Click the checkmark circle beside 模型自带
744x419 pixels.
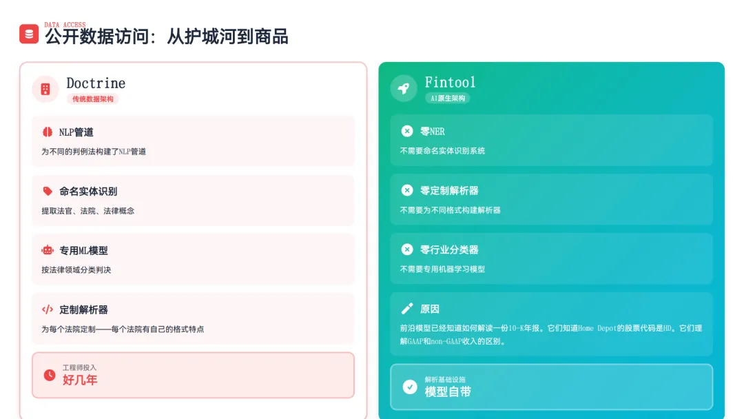pos(410,387)
